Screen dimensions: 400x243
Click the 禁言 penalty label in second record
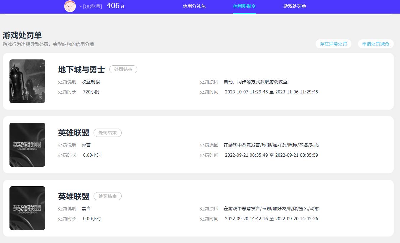86,145
